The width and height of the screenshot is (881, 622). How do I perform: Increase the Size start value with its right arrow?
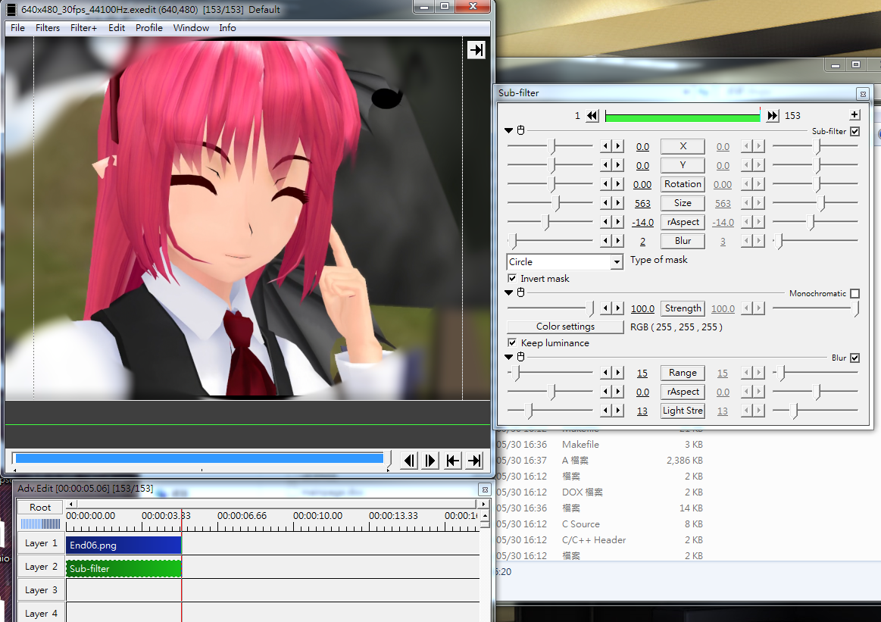[618, 203]
